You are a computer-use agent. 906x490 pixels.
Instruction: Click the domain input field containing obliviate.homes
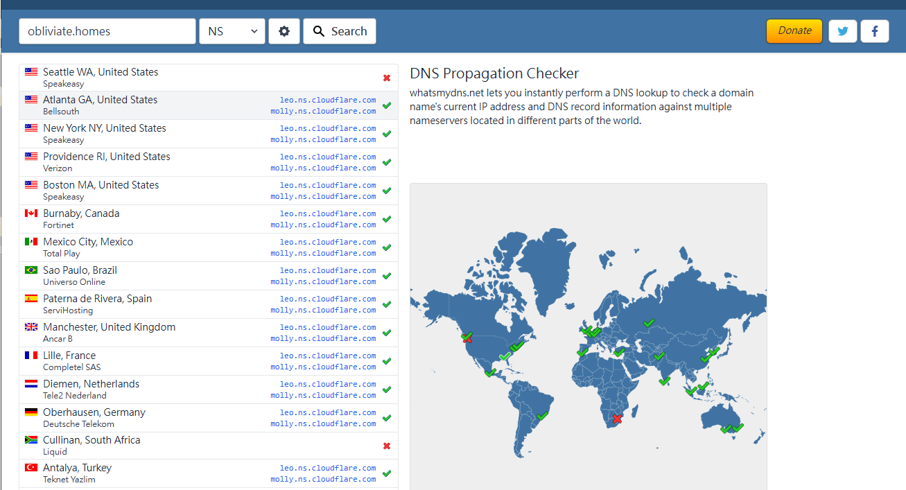[x=107, y=31]
